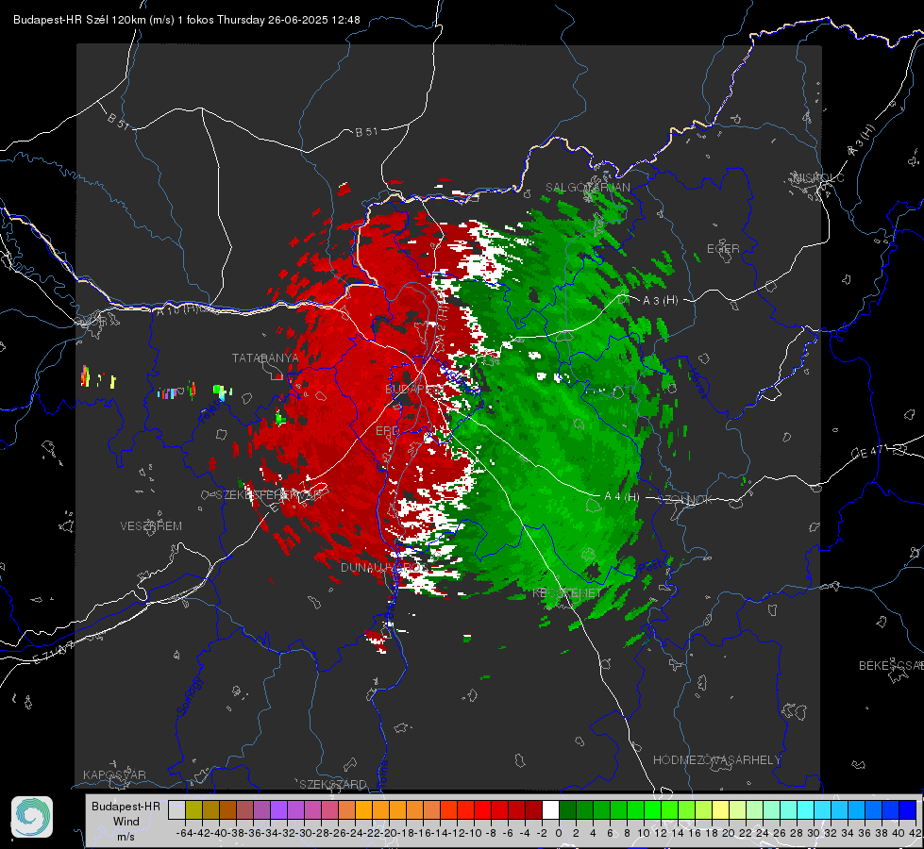
Task: Click the legend value 42 at the scale end
Action: pyautogui.click(x=916, y=833)
